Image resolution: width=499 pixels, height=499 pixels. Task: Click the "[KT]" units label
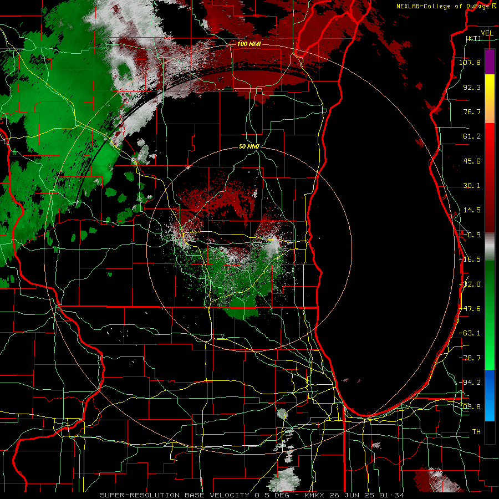click(x=473, y=38)
